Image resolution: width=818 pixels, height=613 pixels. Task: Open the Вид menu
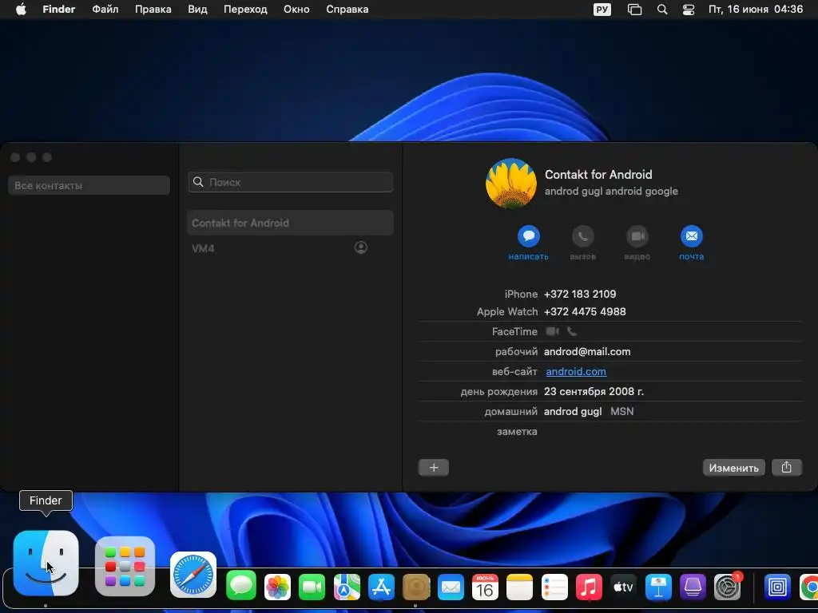coord(197,10)
